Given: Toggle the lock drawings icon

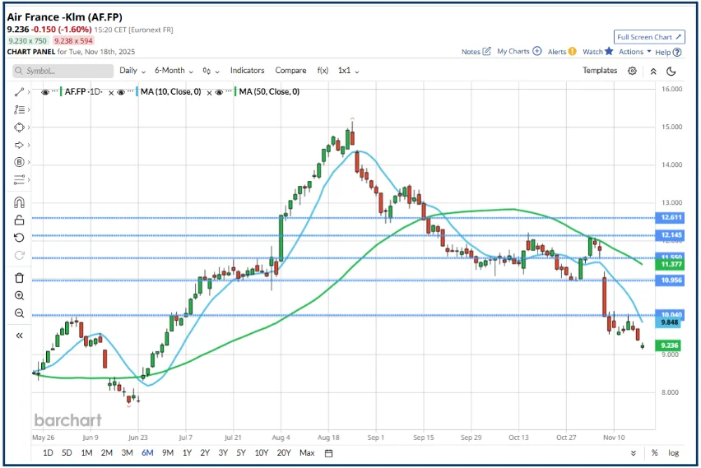Looking at the screenshot, I should pyautogui.click(x=19, y=220).
